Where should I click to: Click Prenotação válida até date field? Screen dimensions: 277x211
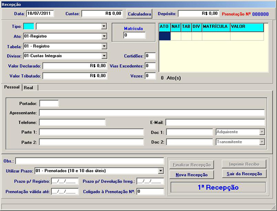(65, 191)
